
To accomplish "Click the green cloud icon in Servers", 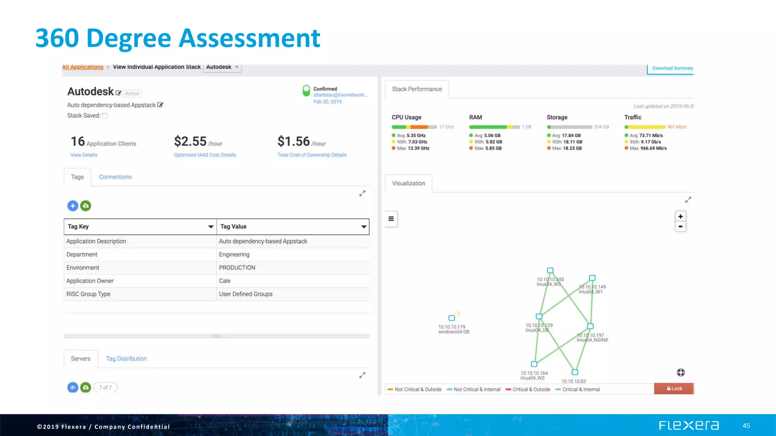I will coord(86,387).
